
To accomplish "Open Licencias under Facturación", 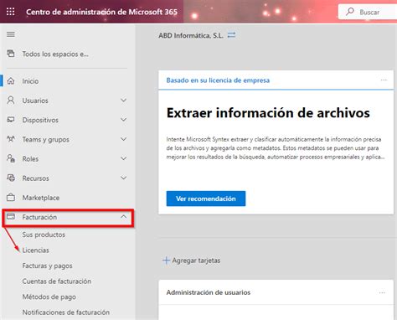I will [36, 250].
